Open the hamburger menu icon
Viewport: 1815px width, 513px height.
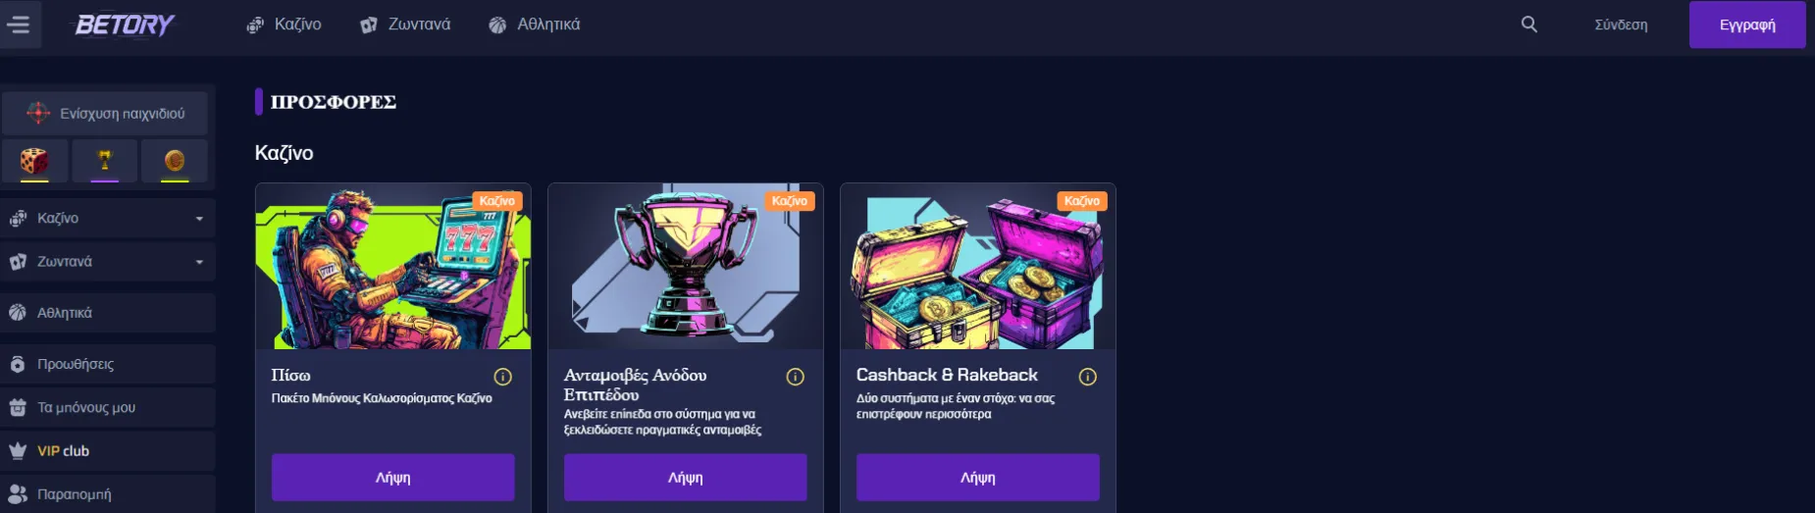(18, 25)
